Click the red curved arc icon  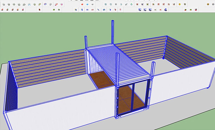115,10
